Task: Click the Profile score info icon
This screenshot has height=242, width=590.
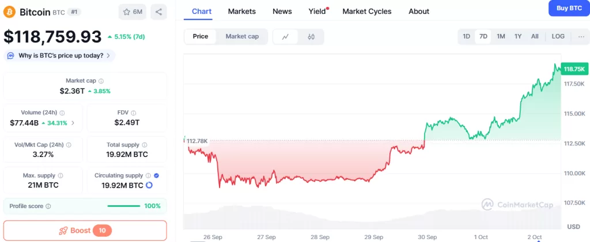Action: 48,206
